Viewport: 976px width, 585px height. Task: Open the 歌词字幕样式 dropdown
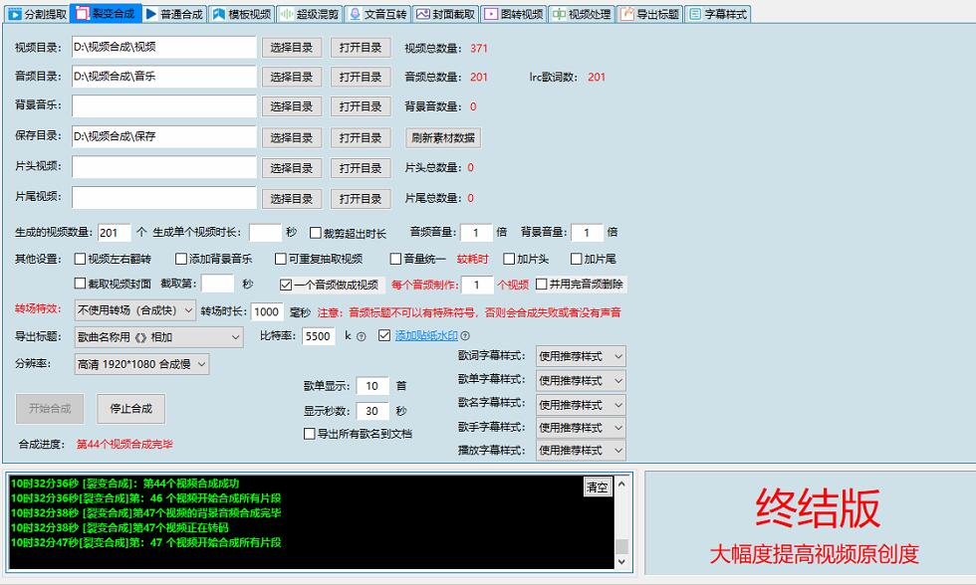(x=580, y=356)
